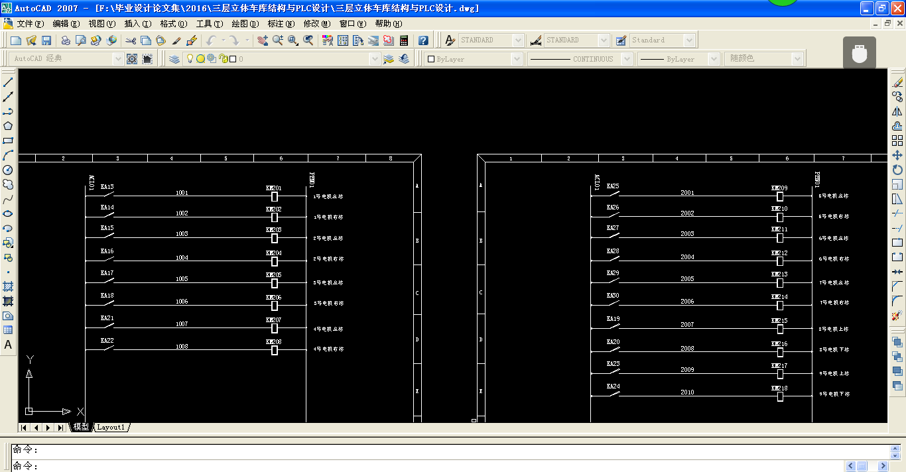Select the Arc drawing tool
This screenshot has width=906, height=472.
point(8,155)
